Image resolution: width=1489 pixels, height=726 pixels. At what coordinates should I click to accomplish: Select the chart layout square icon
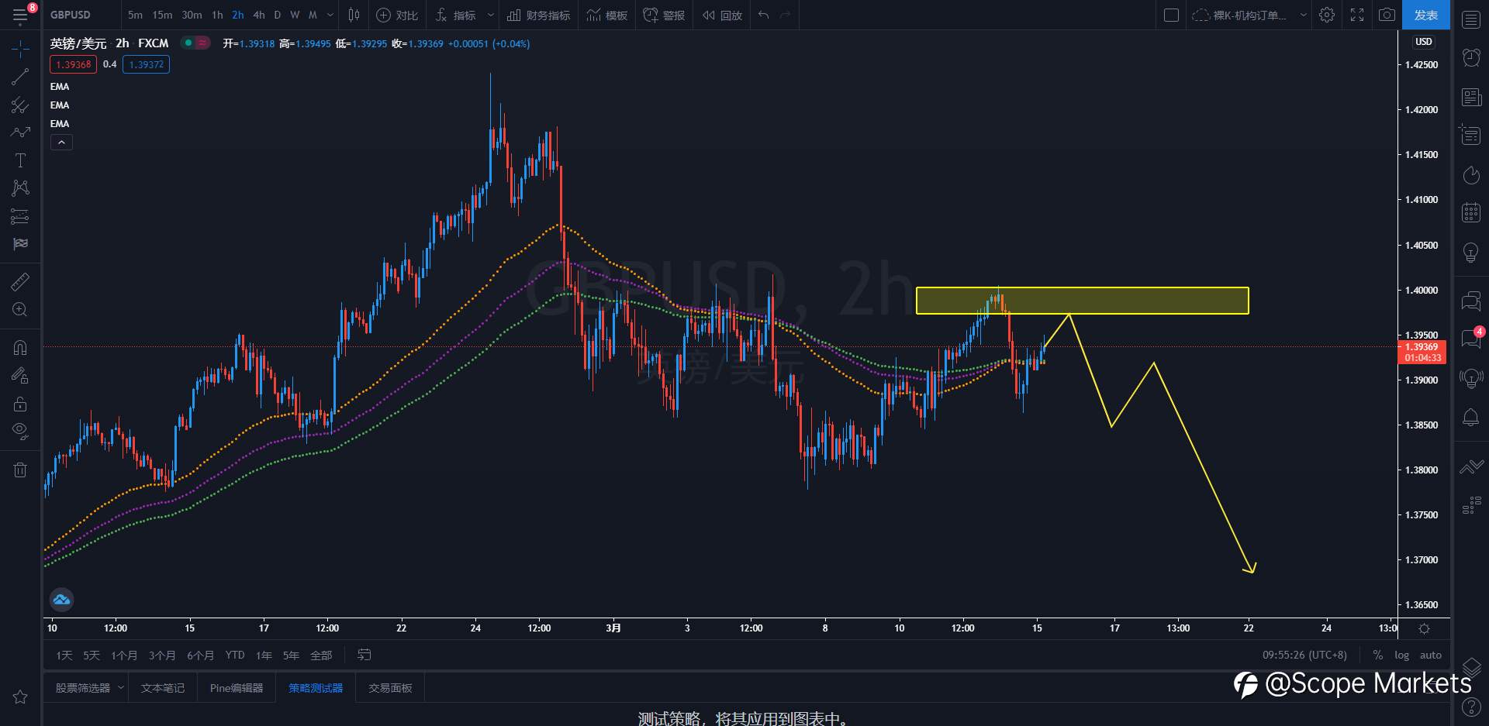(1172, 15)
